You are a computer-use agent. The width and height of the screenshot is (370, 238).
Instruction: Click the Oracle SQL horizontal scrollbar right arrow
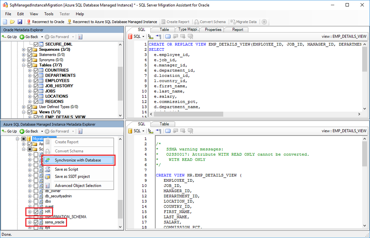359,114
